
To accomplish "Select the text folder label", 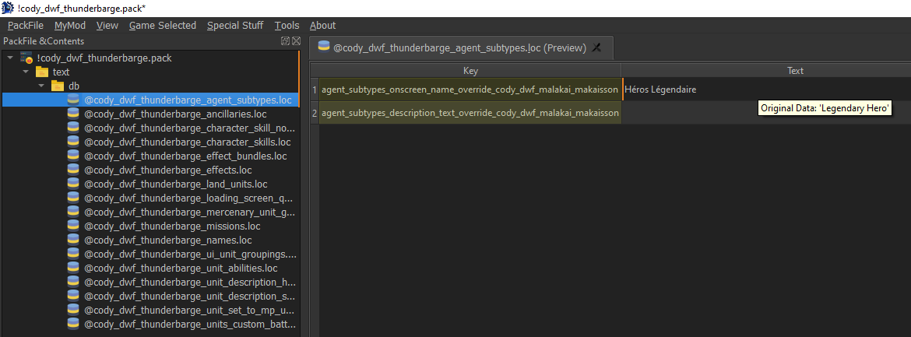I will tap(61, 72).
